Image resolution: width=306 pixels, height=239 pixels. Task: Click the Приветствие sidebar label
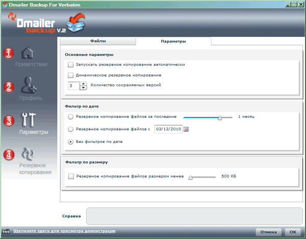[x=32, y=64]
